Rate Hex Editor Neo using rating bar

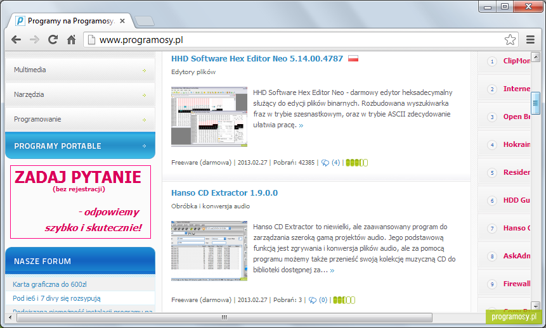point(356,163)
